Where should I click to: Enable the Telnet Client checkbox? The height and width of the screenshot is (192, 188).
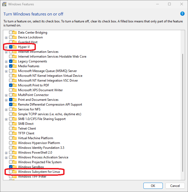(x=11, y=129)
